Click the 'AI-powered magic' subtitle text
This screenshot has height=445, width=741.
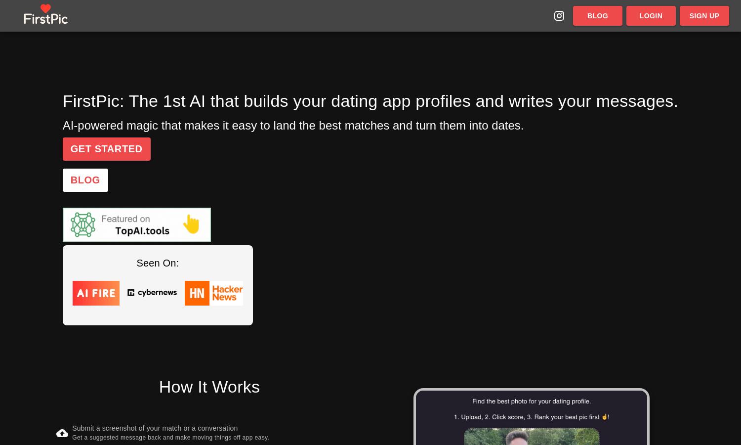[293, 126]
